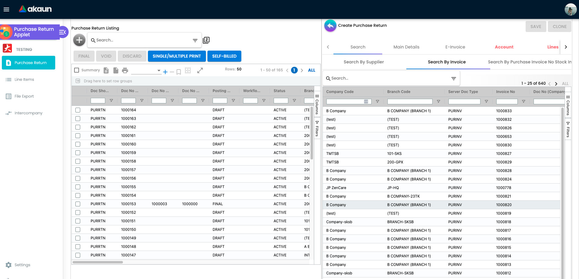The height and width of the screenshot is (279, 579).
Task: Check the row for document 1000147
Action: [x=78, y=255]
